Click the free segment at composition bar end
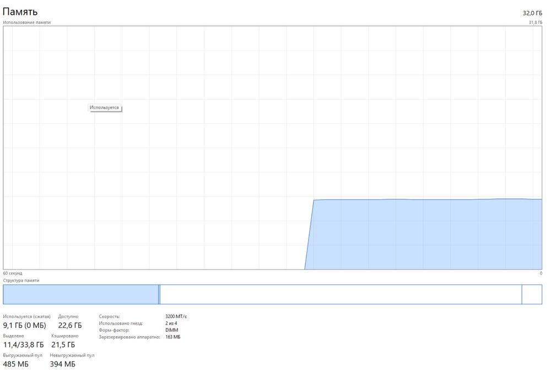Image resolution: width=551 pixels, height=372 pixels. 532,294
